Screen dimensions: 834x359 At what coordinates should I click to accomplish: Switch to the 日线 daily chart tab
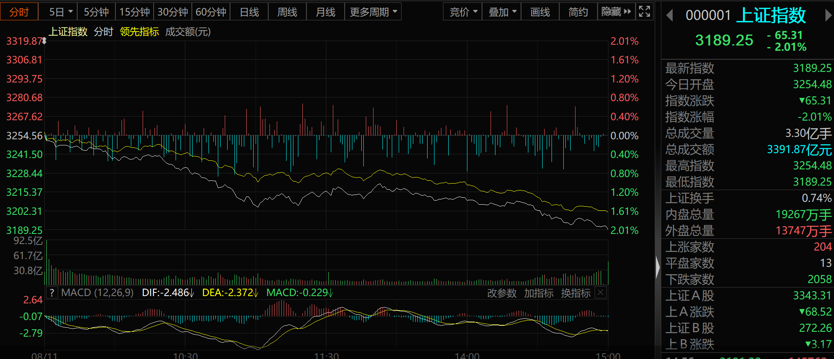pos(249,12)
